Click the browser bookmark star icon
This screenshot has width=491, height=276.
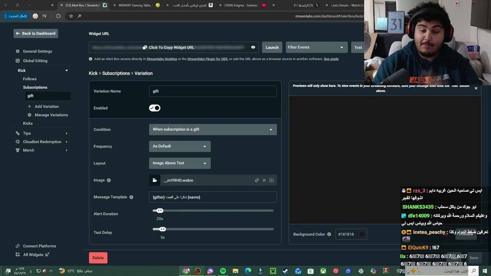pos(71,16)
